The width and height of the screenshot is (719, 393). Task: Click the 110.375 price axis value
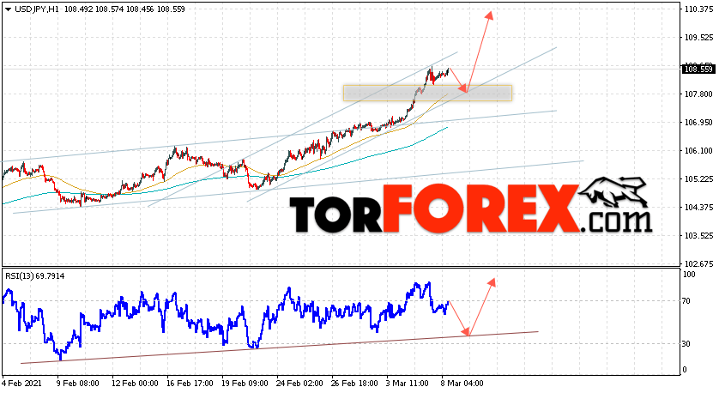click(x=698, y=9)
